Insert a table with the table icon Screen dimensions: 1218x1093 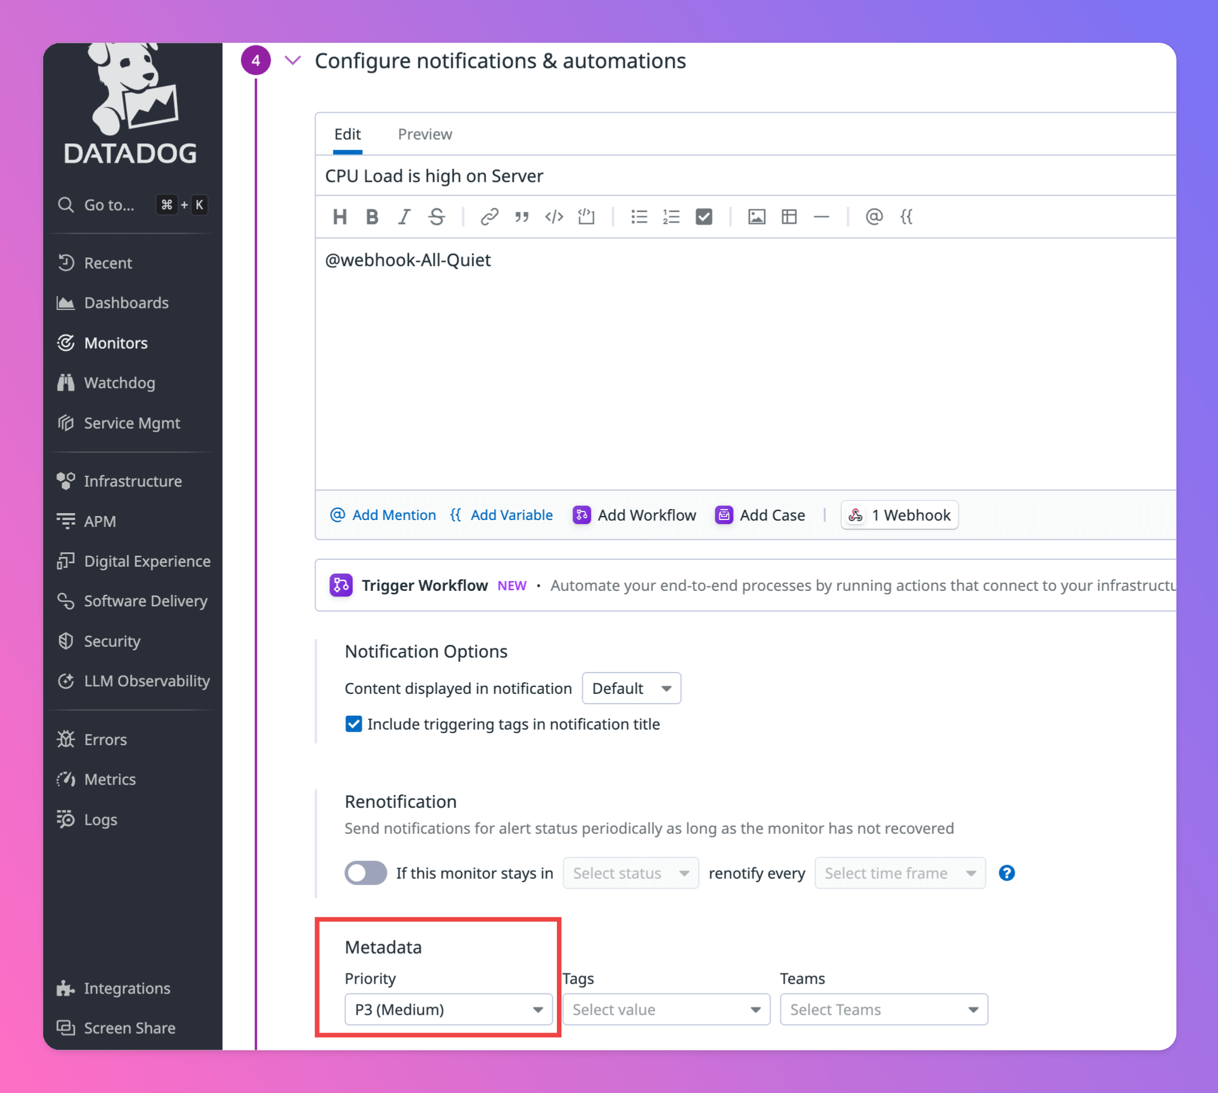tap(788, 217)
